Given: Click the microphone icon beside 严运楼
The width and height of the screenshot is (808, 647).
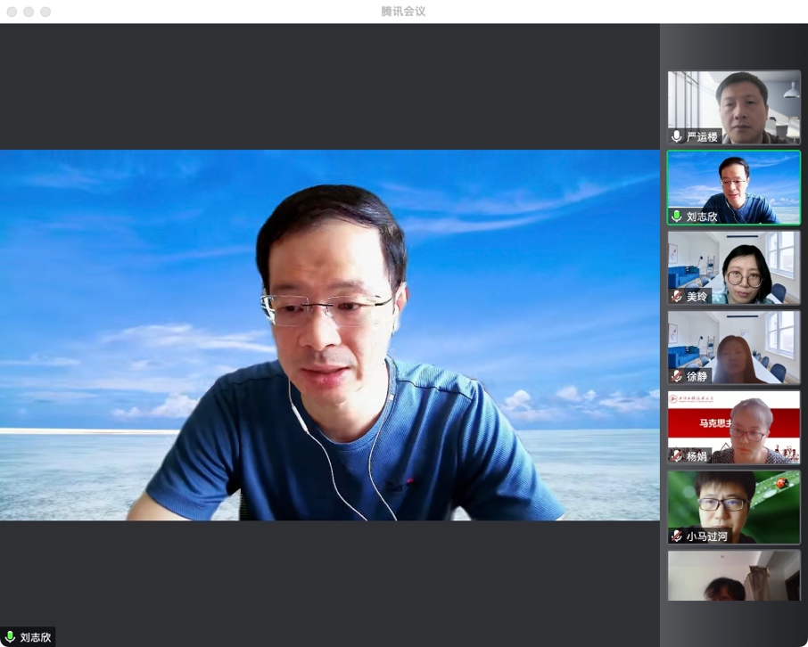Looking at the screenshot, I should [x=677, y=136].
